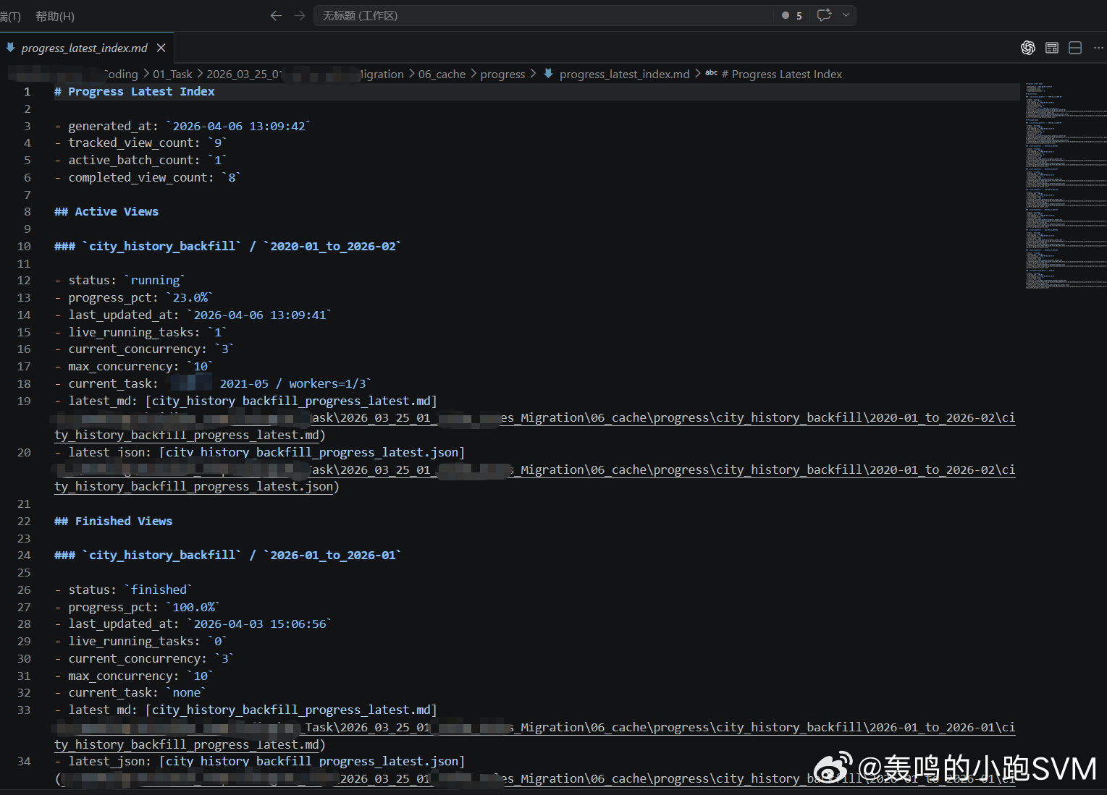1107x795 pixels.
Task: Expand the chat dropdown chevron
Action: click(846, 15)
